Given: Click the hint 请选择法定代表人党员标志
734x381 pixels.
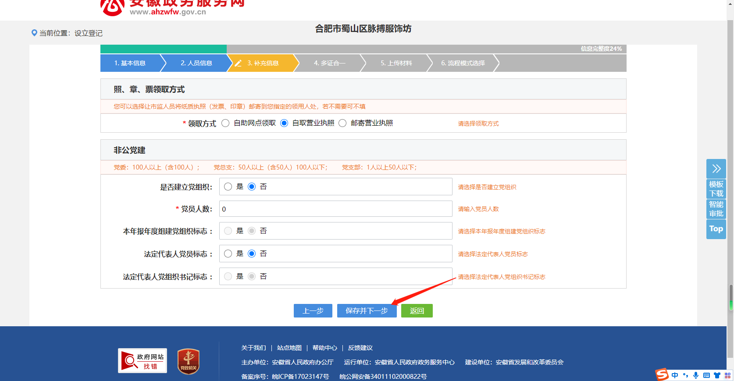Looking at the screenshot, I should (x=493, y=254).
